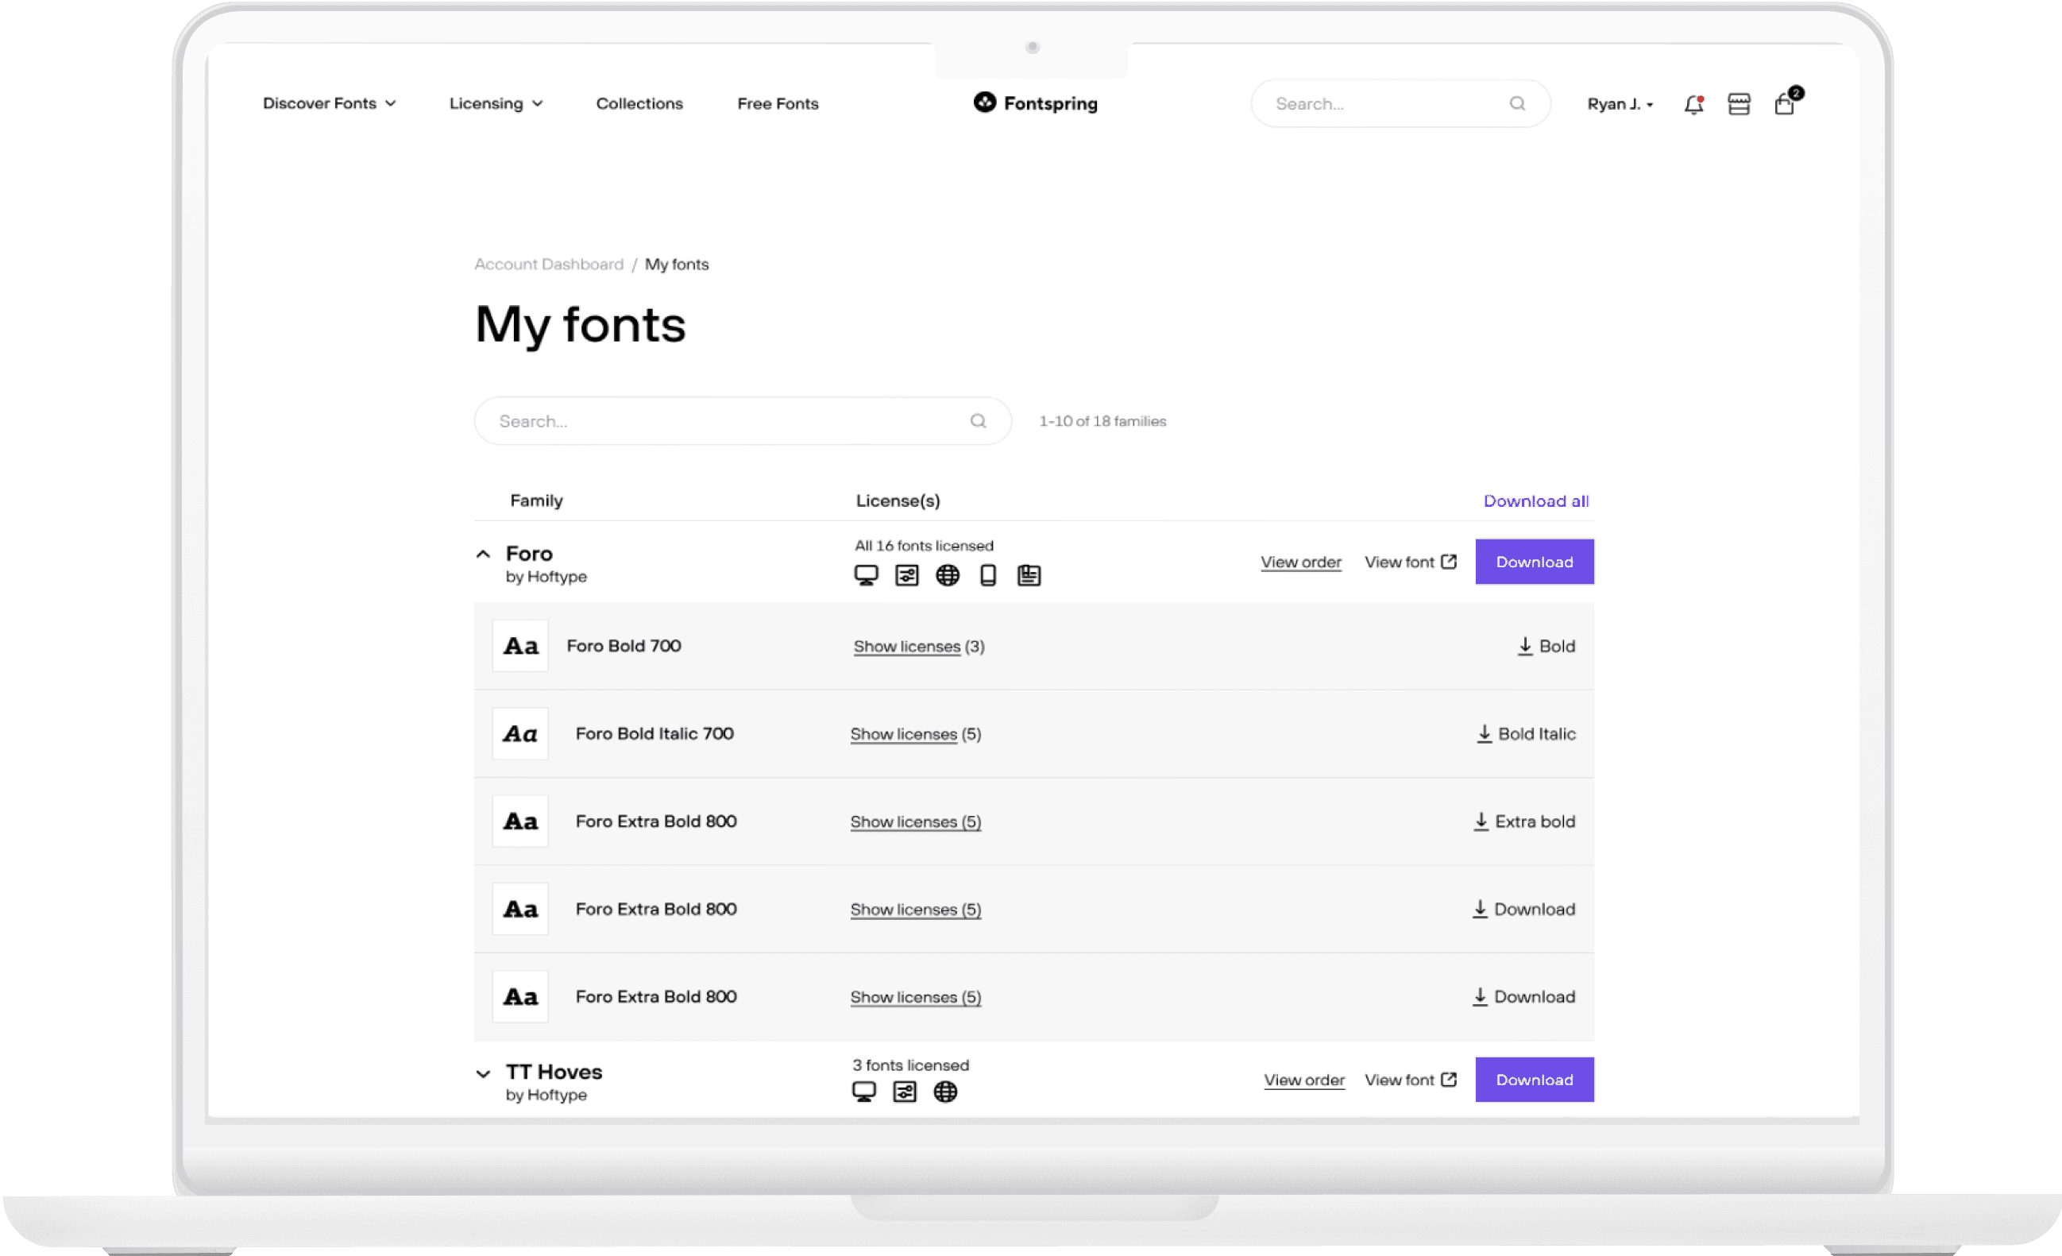Open the storefront icon in header
This screenshot has height=1256, width=2062.
(x=1739, y=104)
